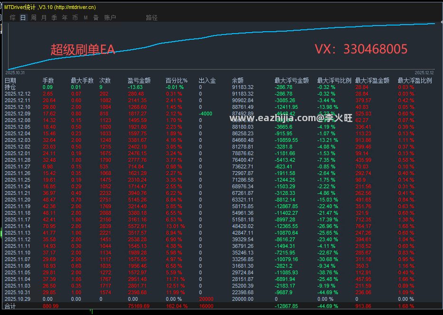The height and width of the screenshot is (315, 443).
Task: Click the 13.01 % percentage cell
Action: 175,226
